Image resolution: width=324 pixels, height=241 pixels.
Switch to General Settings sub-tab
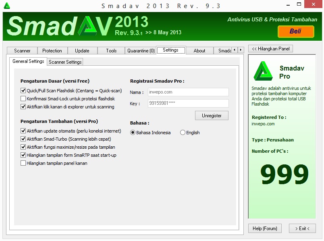point(28,61)
